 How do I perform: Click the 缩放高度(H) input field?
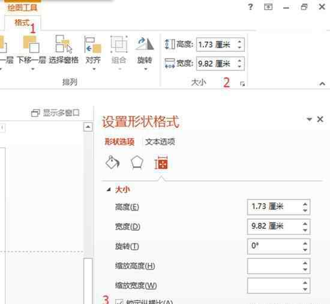(278, 266)
